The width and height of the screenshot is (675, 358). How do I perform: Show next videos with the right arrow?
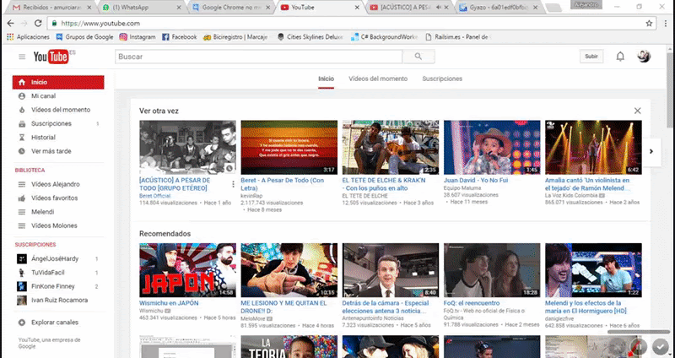coord(651,151)
